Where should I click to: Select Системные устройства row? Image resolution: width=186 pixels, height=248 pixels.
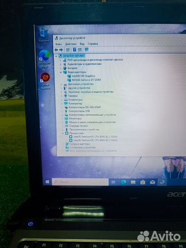point(83,147)
